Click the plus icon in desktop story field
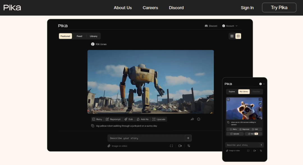 188,138
